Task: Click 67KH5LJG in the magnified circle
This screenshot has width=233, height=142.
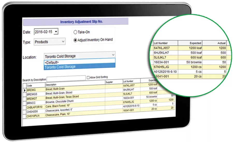Action: [161, 67]
